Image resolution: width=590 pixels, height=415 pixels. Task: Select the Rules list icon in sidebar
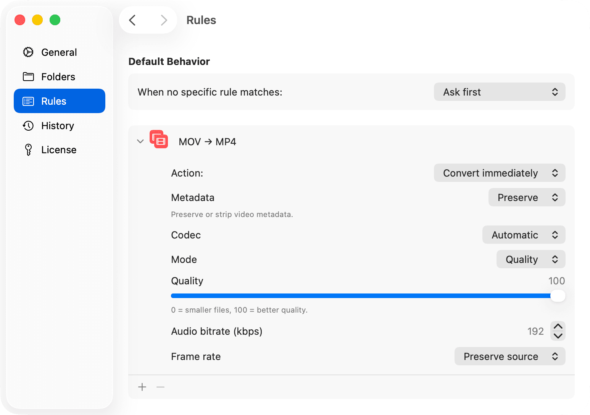[28, 101]
